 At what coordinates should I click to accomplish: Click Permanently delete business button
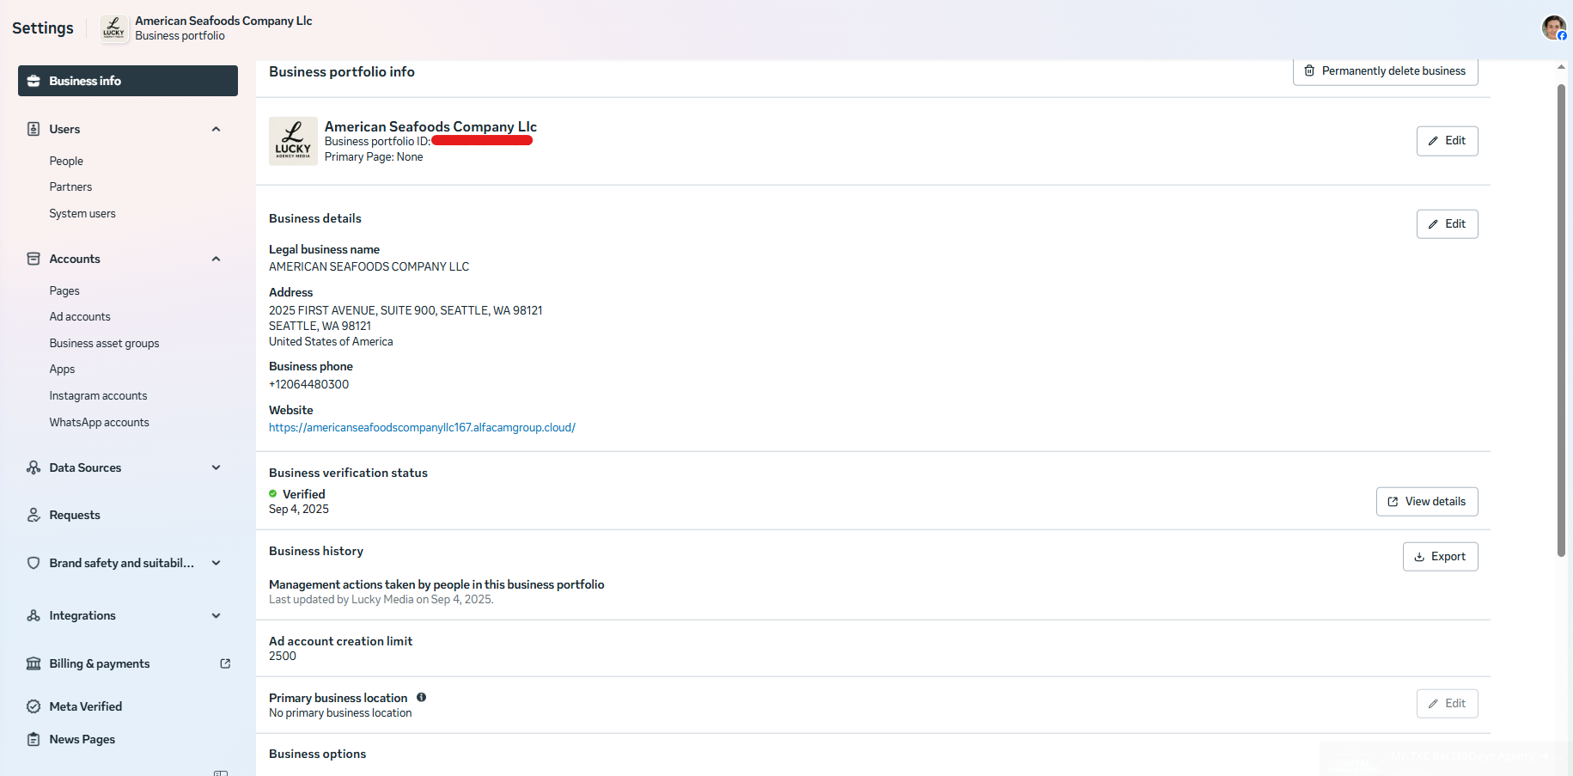point(1385,71)
